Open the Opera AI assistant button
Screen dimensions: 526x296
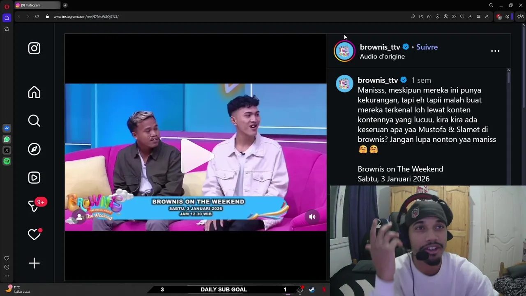[x=520, y=16]
